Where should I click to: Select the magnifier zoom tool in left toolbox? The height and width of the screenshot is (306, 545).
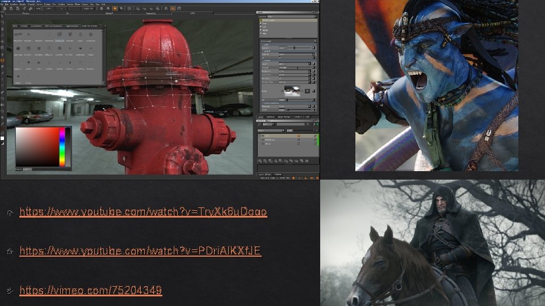tap(2, 35)
